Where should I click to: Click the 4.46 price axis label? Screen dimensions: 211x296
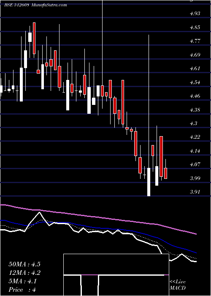pos(195,96)
